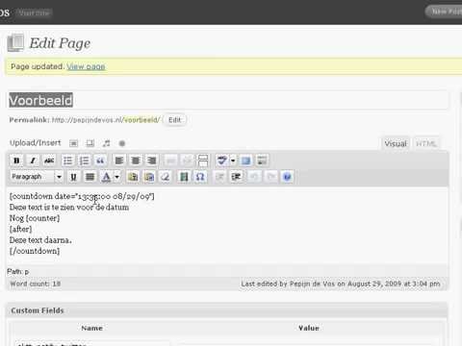Open editor help button
Viewport: 462px width, 346px height.
[x=287, y=177]
